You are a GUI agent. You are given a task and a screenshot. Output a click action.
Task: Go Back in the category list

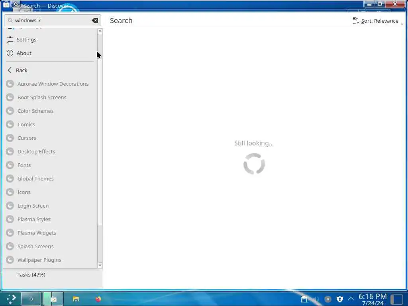[x=49, y=70]
